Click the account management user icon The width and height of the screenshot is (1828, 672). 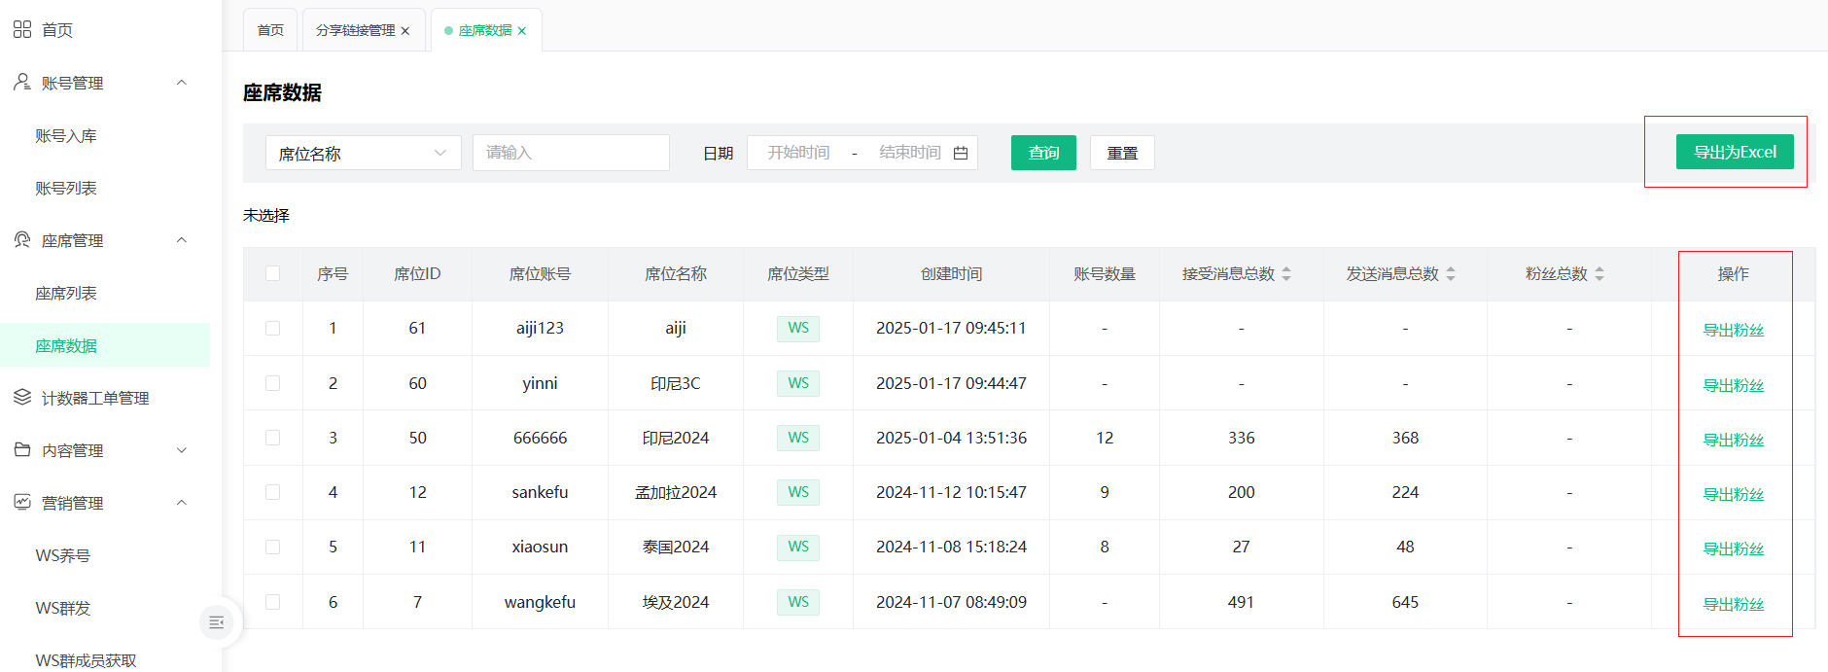[x=22, y=83]
